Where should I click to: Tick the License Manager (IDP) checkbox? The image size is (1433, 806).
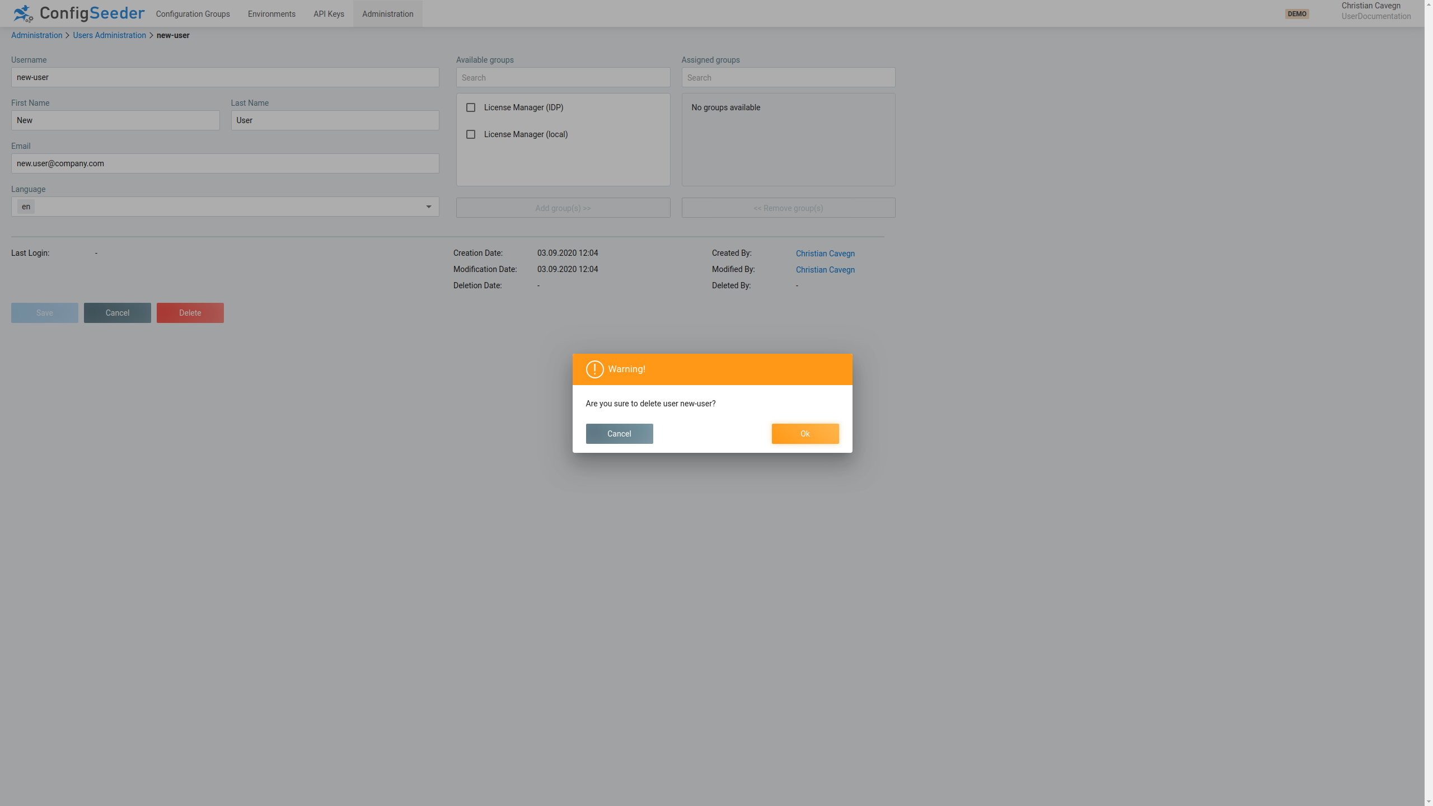[471, 107]
